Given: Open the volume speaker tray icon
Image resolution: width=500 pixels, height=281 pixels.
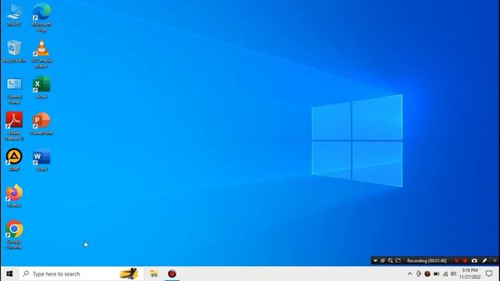Looking at the screenshot, I should pos(453,274).
